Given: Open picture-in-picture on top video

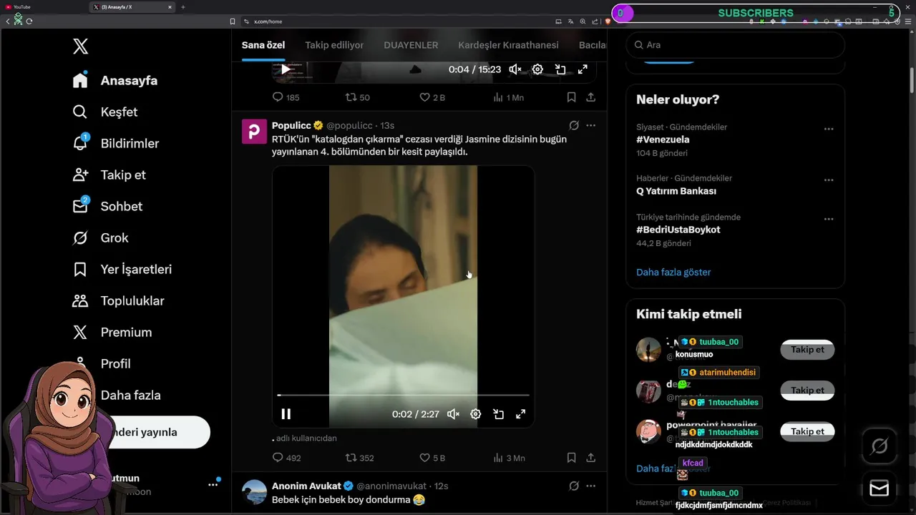Looking at the screenshot, I should coord(560,69).
